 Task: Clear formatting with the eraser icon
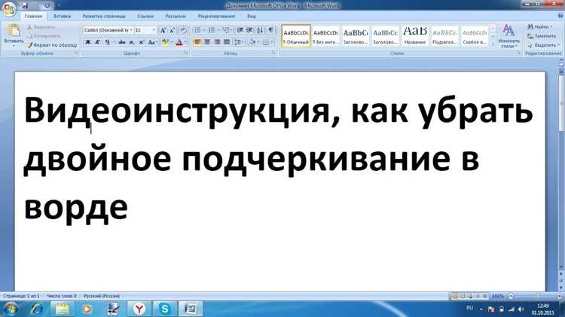point(183,30)
